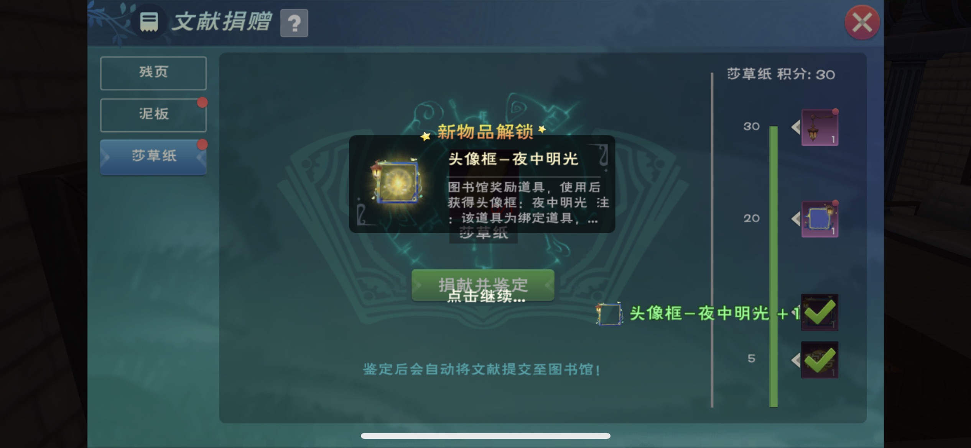971x448 pixels.
Task: Click the arrow pointer beside the 5 reward
Action: 795,360
